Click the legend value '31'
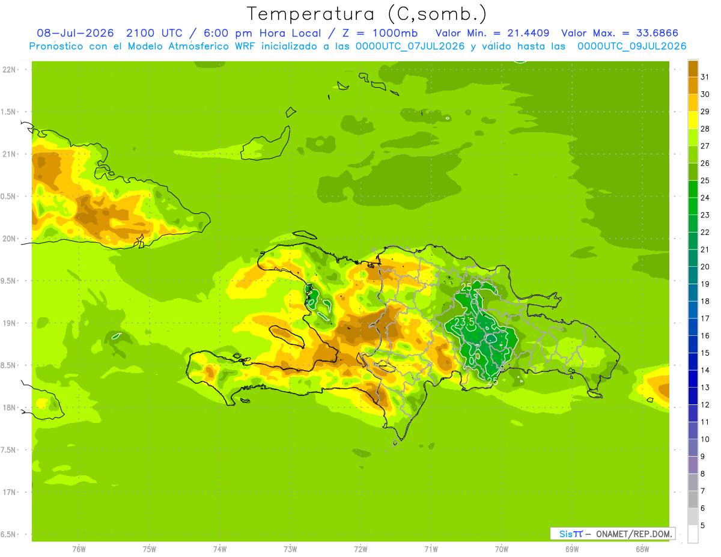 pos(705,77)
